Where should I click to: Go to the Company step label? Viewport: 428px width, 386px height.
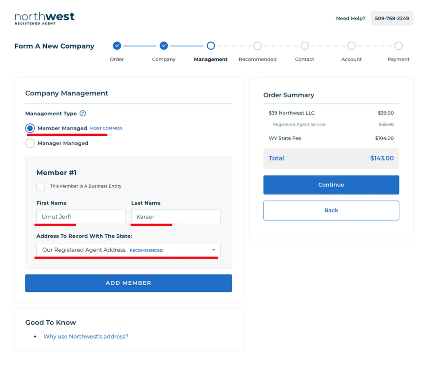tap(164, 59)
